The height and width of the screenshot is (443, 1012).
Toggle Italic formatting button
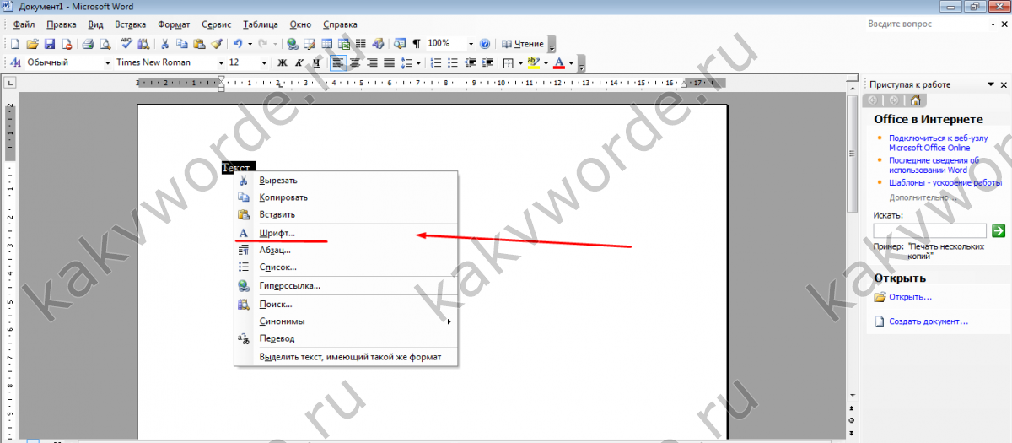(x=299, y=62)
